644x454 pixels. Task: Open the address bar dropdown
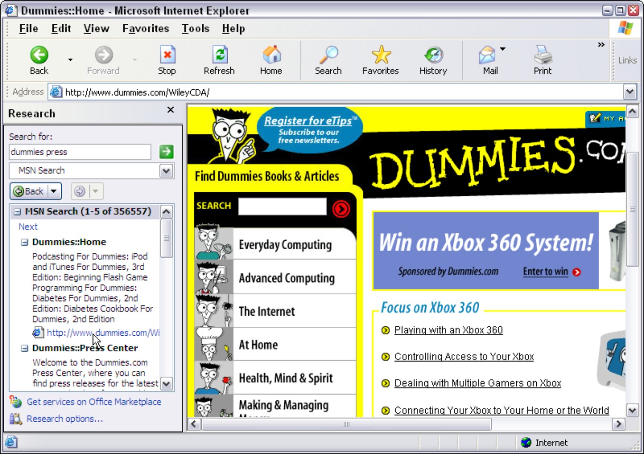[630, 92]
